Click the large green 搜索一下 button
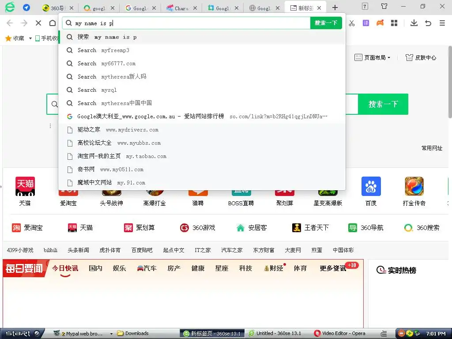Screen dimensions: 452x339 pyautogui.click(x=383, y=104)
